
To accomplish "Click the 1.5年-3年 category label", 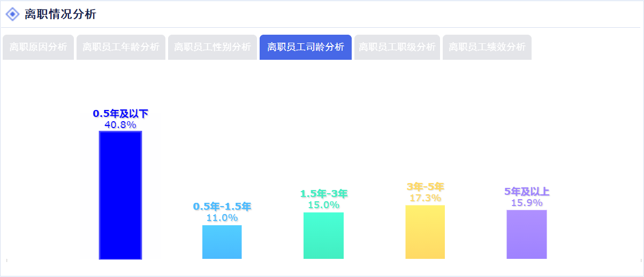I will (x=323, y=193).
